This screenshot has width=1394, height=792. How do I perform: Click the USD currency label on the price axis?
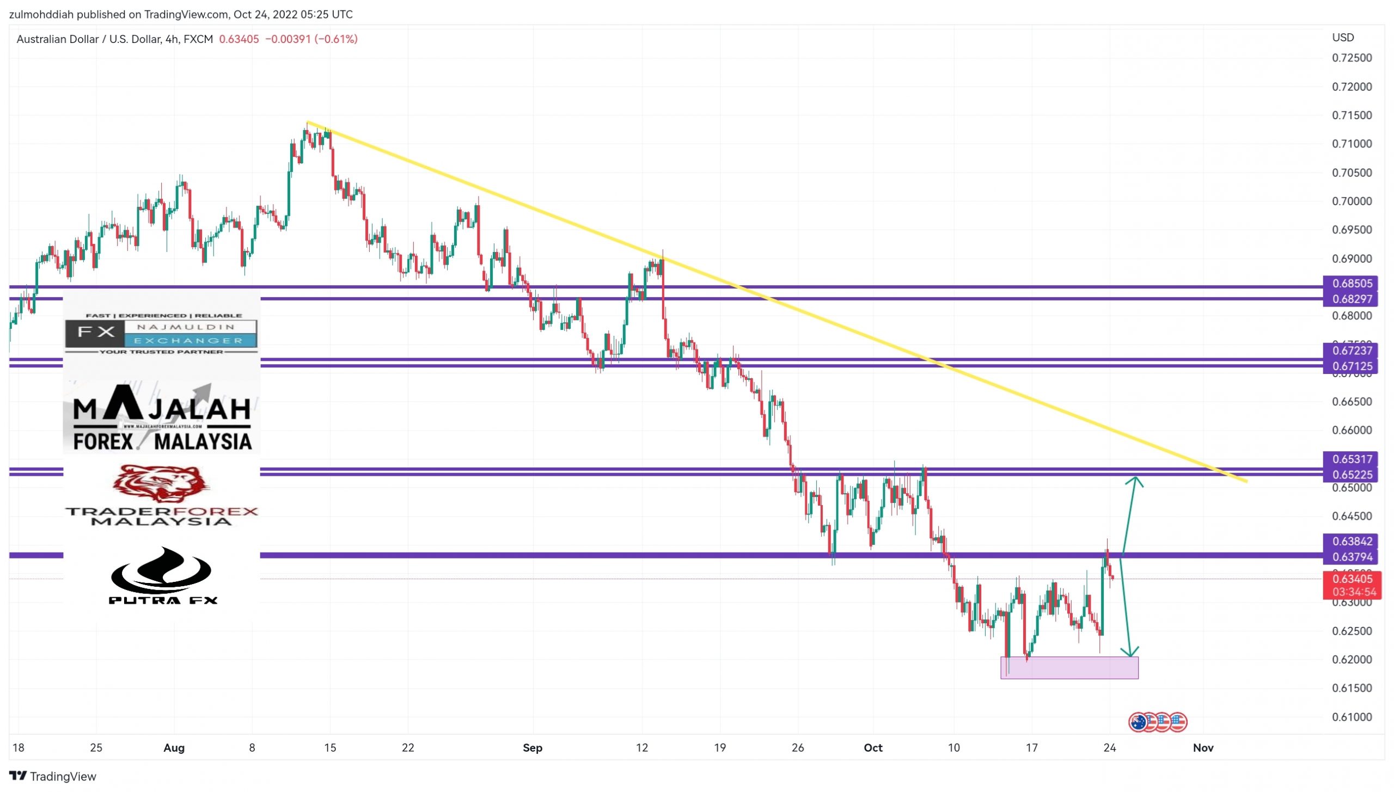coord(1343,38)
